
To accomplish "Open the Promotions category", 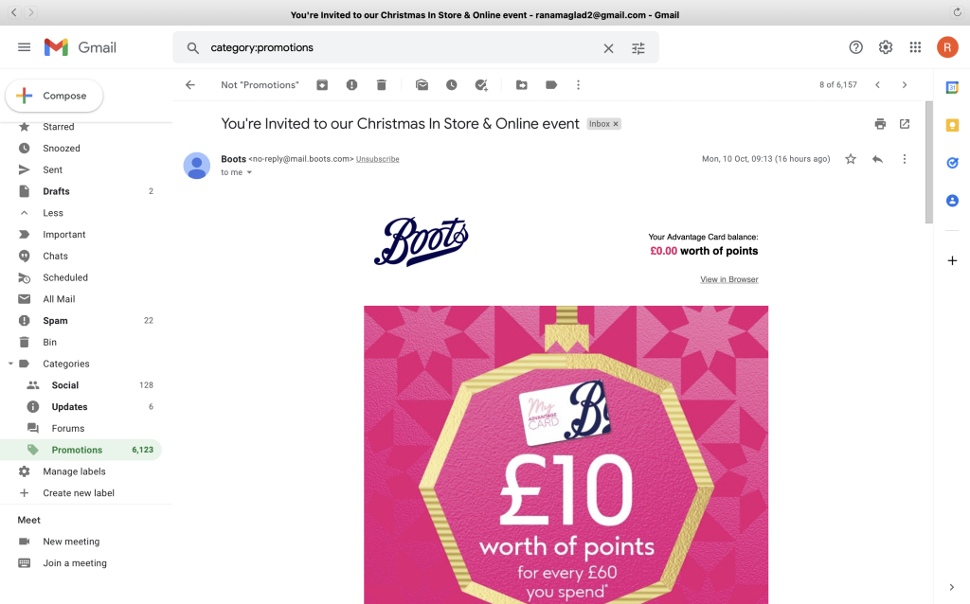I will pos(81,450).
